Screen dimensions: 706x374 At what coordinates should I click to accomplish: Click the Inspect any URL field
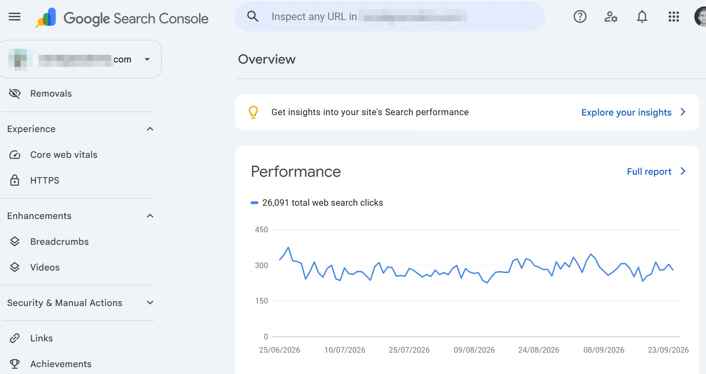tap(390, 17)
